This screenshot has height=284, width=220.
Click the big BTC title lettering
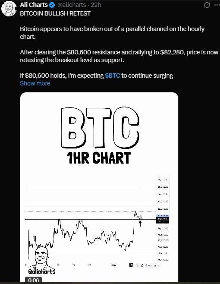100,128
